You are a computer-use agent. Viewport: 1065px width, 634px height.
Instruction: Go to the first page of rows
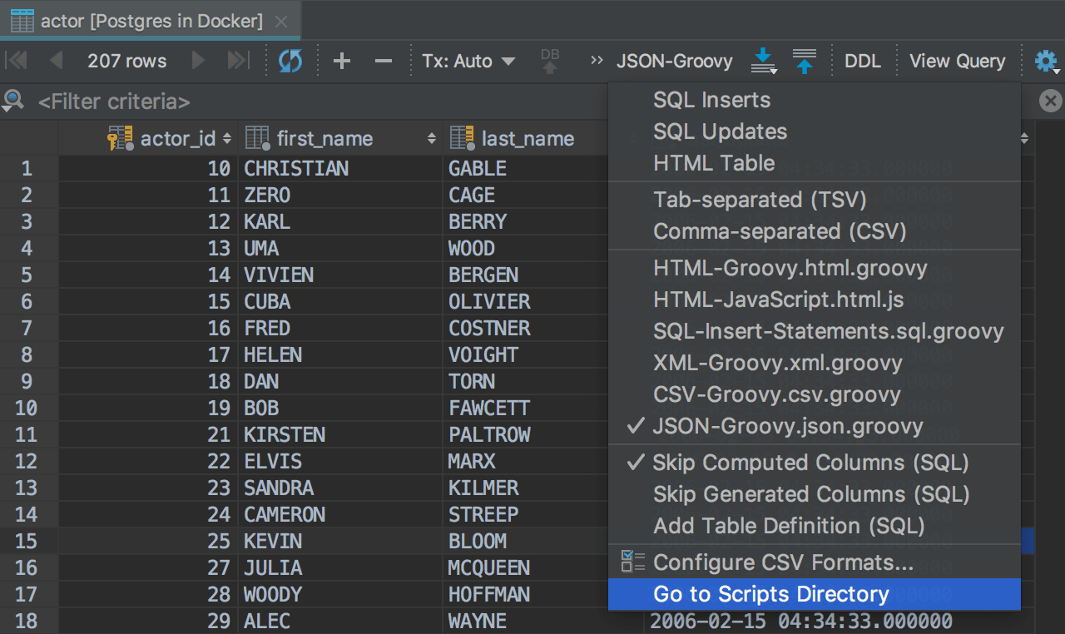click(x=17, y=61)
